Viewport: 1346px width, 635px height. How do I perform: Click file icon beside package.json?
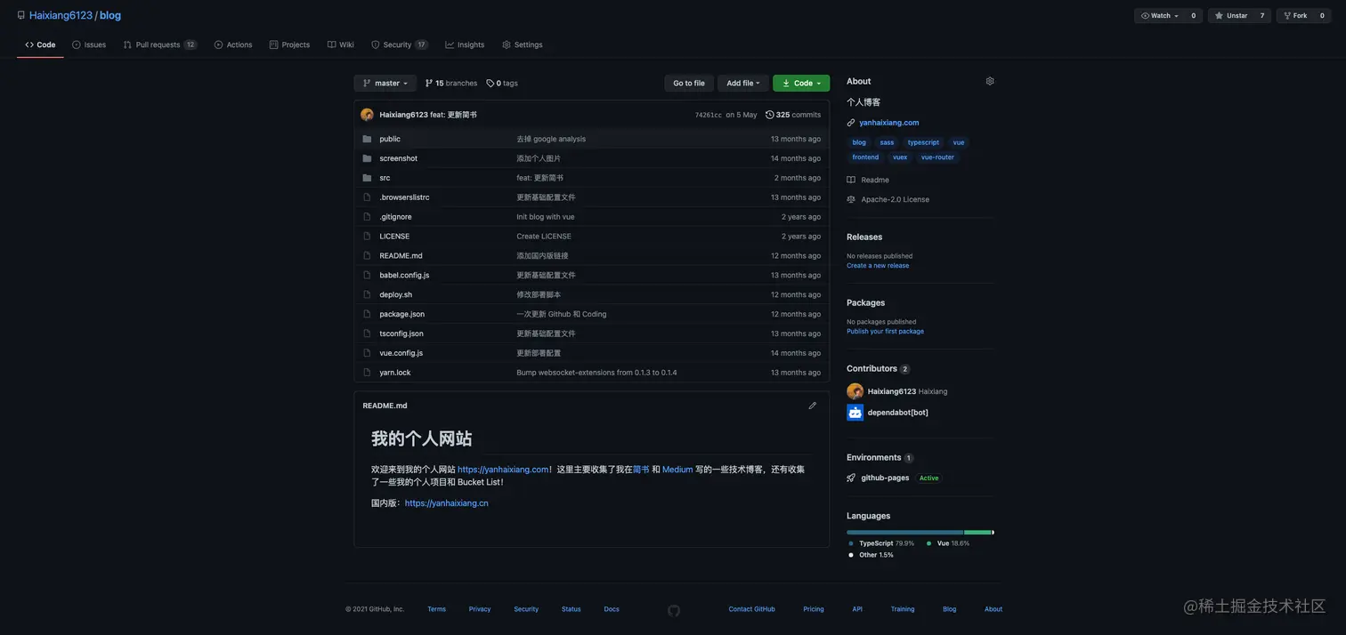click(x=367, y=314)
